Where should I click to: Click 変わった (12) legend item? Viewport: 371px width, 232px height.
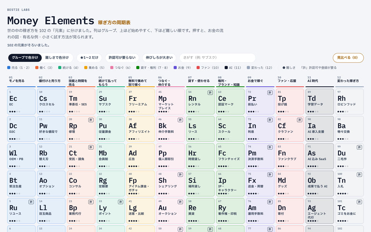(x=260, y=68)
